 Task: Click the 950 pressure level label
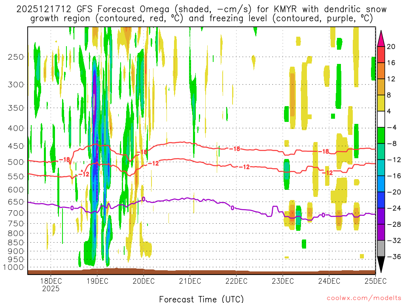[x=16, y=260]
